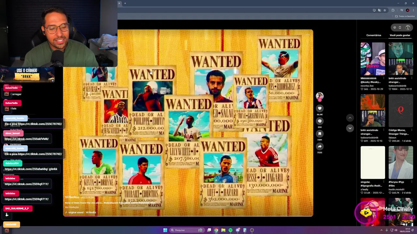Image resolution: width=417 pixels, height=234 pixels.
Task: Open Task View on the taskbar
Action: pos(209,230)
